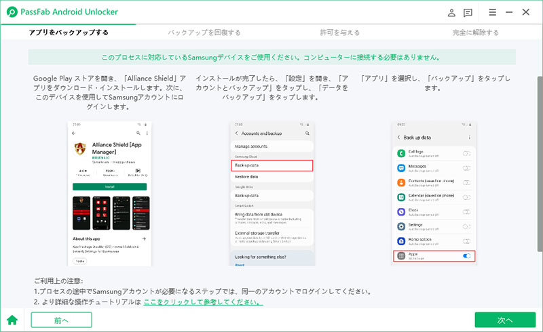Screen dimensions: 543x332
Task: Click the 前へ button
Action: [x=61, y=320]
